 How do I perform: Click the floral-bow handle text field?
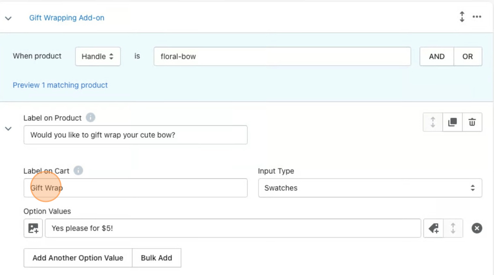(x=282, y=56)
